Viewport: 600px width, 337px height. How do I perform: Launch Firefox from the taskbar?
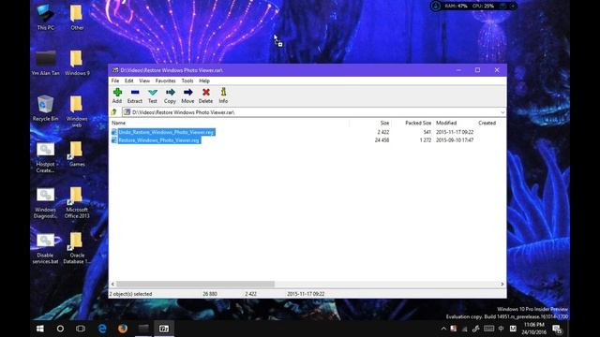[123, 329]
